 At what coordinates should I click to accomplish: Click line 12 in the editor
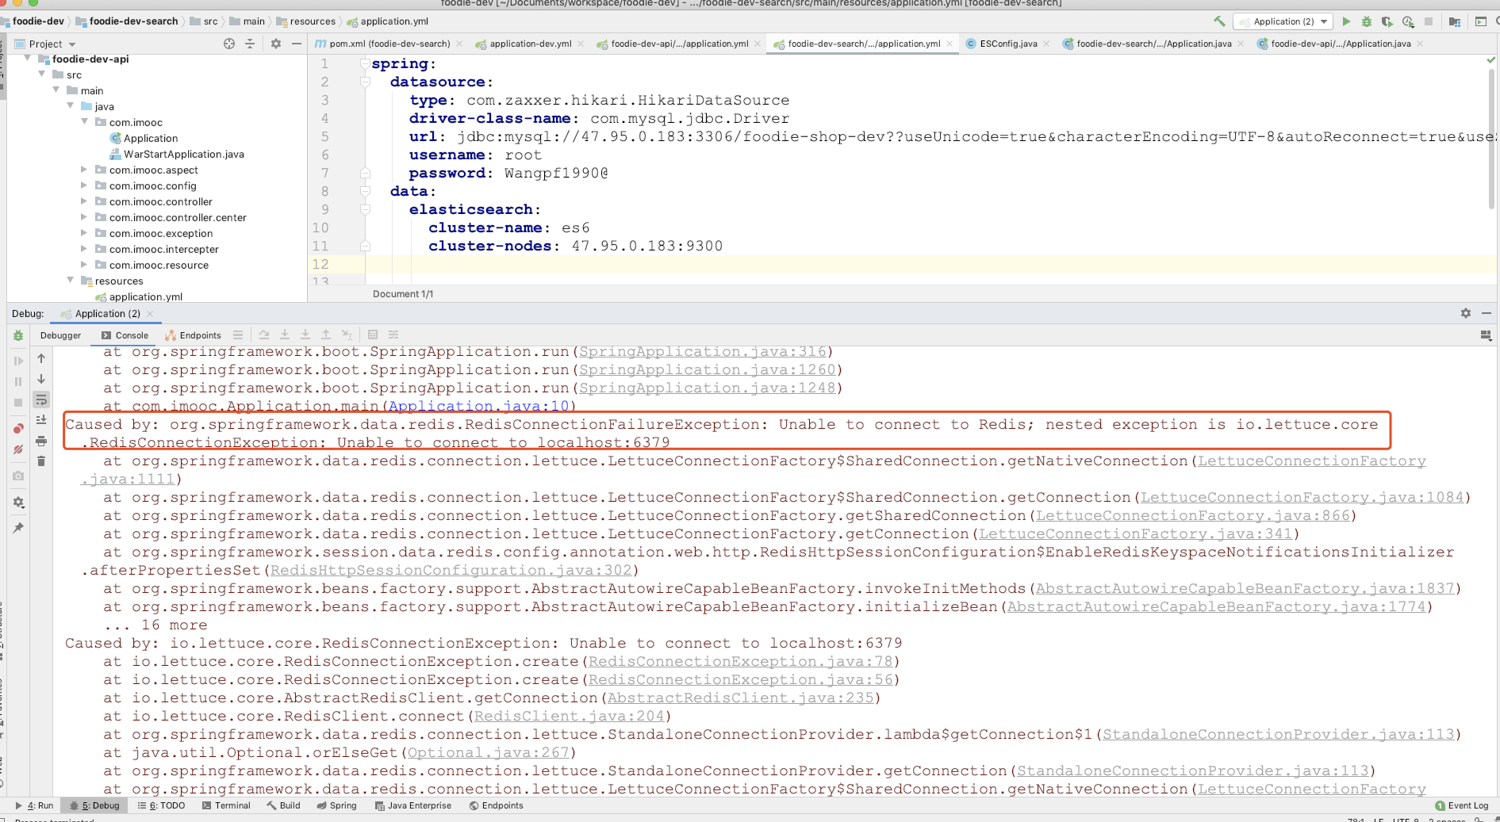coord(902,264)
